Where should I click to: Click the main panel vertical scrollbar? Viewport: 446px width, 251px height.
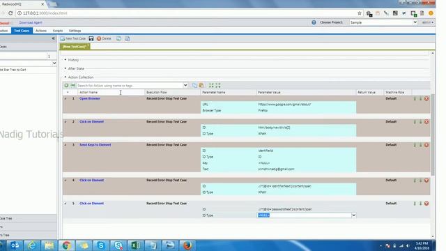(x=433, y=134)
